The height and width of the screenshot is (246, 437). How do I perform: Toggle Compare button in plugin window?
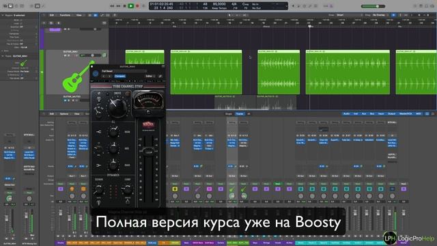[120, 76]
